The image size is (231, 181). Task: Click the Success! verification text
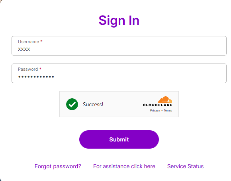[x=93, y=104]
